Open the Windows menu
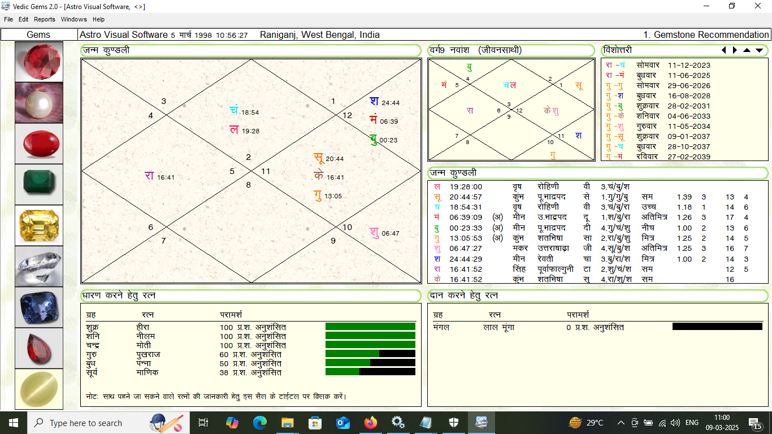Viewport: 772px width, 434px height. click(x=74, y=19)
